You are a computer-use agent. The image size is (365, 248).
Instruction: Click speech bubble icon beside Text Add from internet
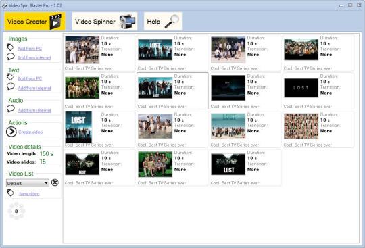tap(10, 86)
